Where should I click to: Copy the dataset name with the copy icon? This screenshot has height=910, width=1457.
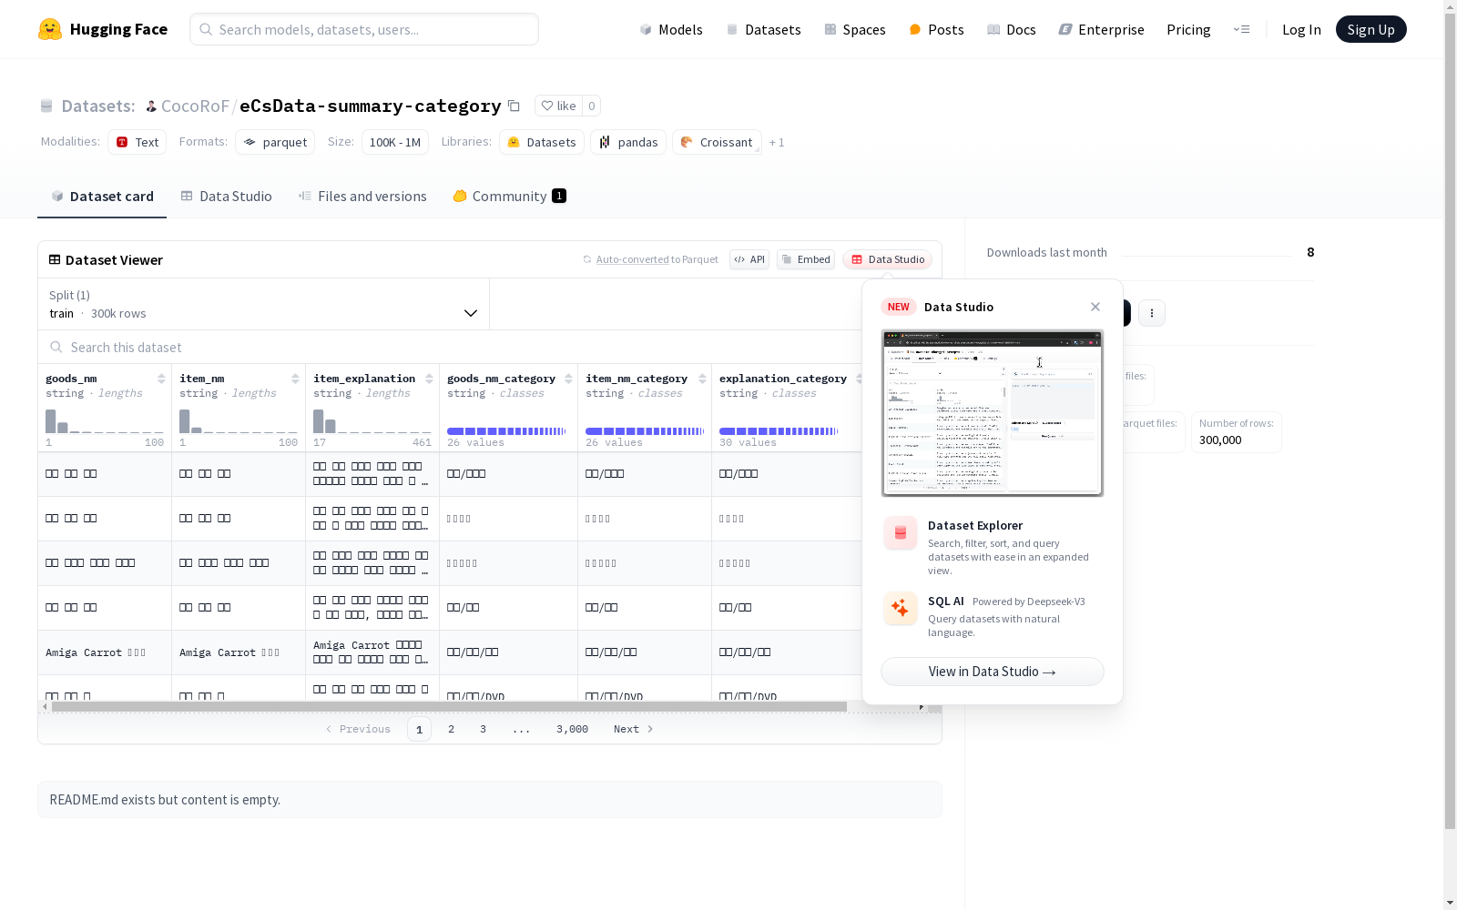(514, 106)
